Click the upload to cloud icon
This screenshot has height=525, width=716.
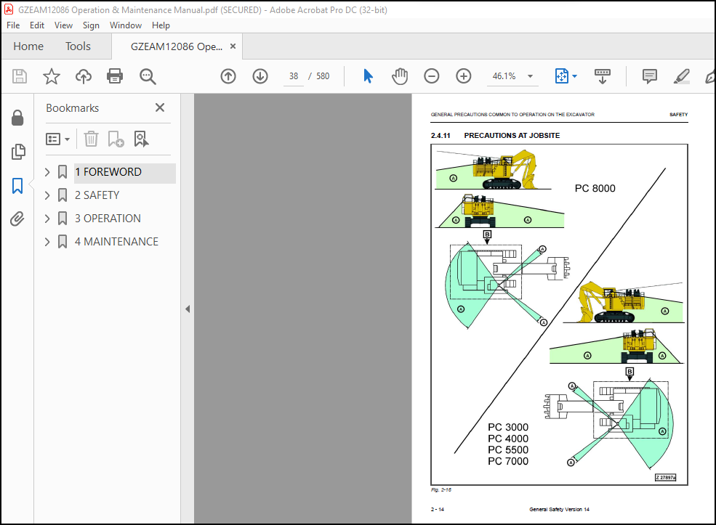point(83,76)
